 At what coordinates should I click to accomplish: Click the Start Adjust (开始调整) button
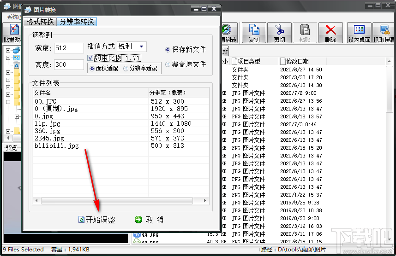coord(97,220)
